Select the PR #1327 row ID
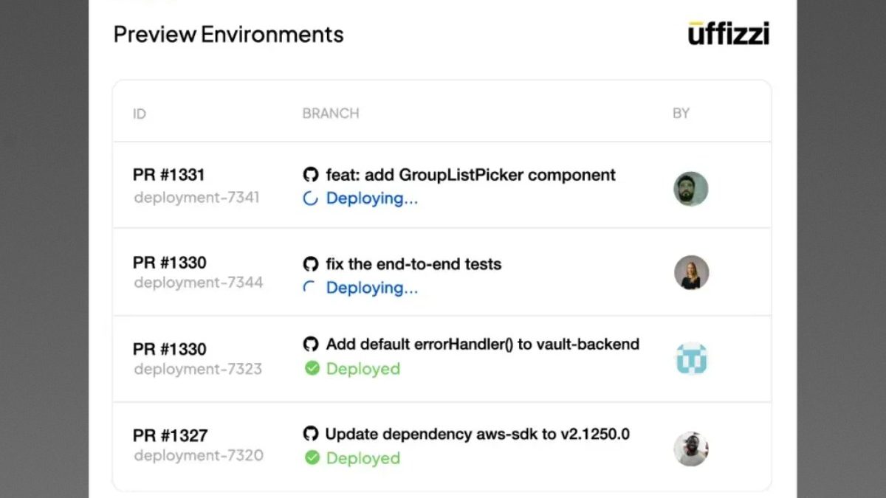 (171, 435)
